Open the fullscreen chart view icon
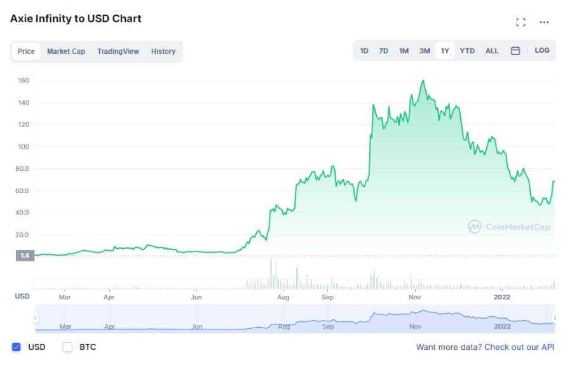 pos(521,22)
